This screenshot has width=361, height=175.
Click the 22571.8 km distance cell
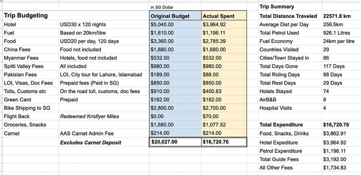pos(341,16)
